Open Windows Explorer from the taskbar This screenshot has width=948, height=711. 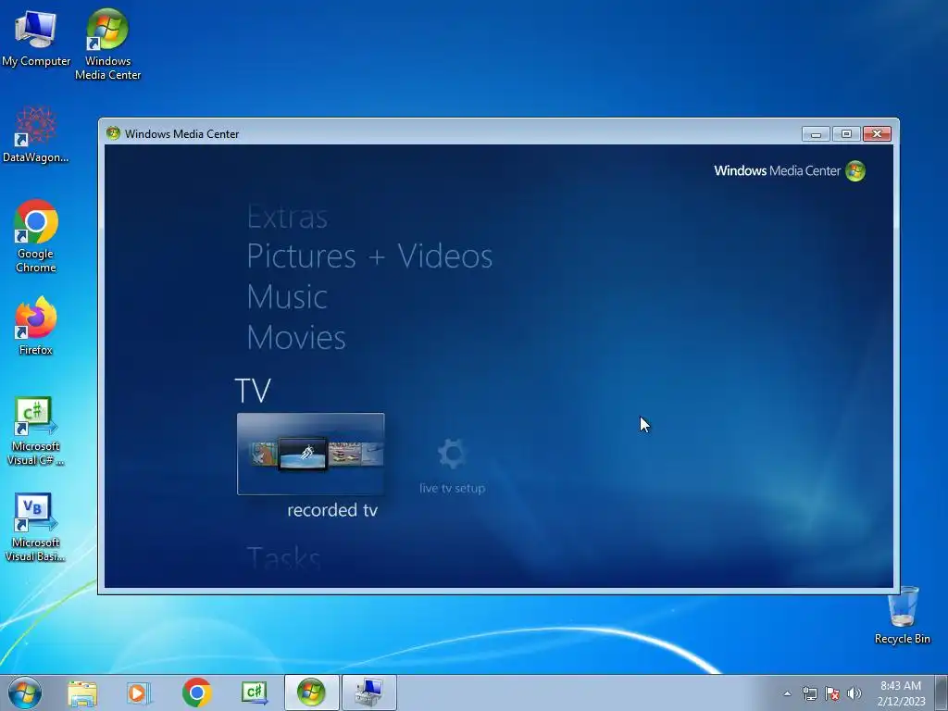point(82,692)
